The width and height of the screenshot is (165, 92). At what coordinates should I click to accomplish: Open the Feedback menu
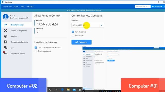30,6
